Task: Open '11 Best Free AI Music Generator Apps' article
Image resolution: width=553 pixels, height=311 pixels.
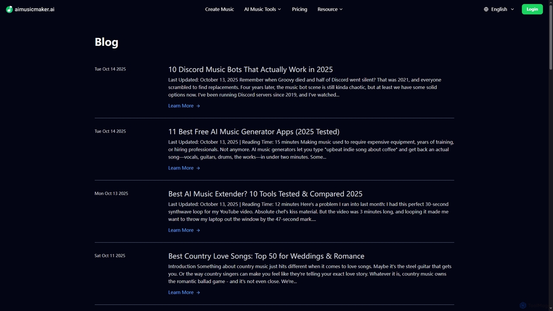Action: coord(254,132)
